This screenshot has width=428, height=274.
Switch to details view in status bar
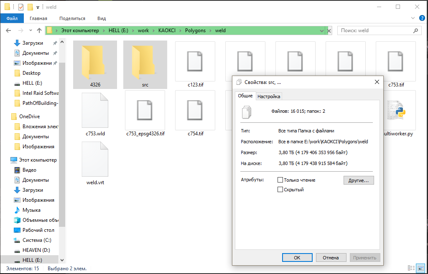coord(411,268)
